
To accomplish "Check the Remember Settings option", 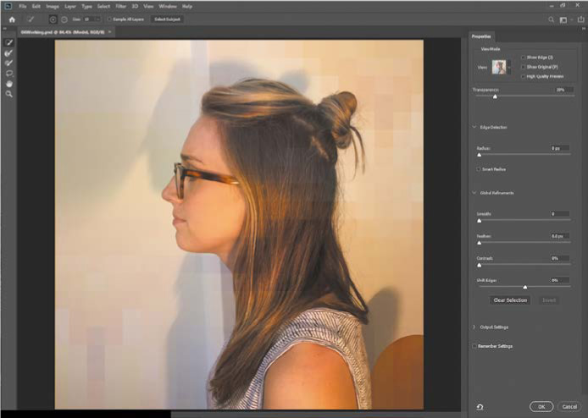I will [x=475, y=345].
